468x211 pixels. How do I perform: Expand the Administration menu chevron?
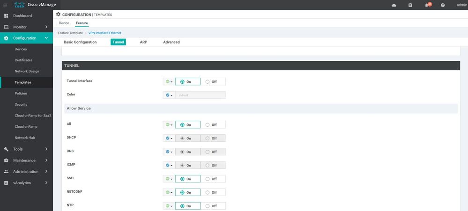click(46, 172)
